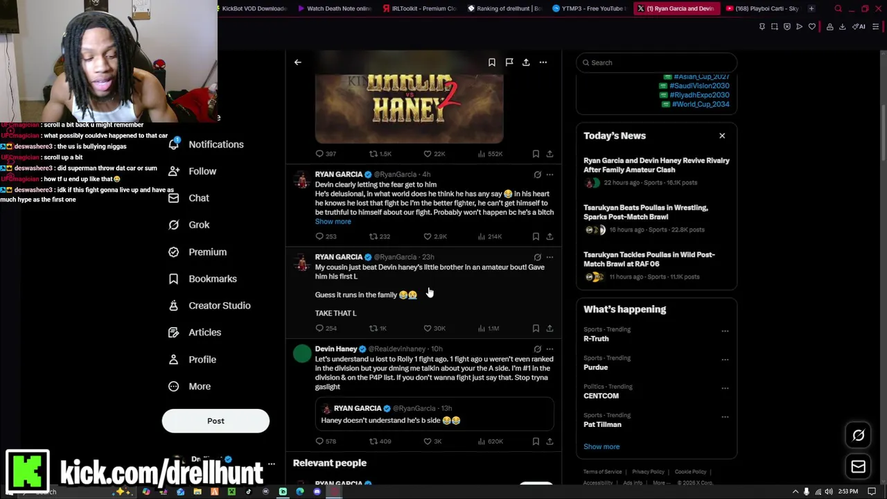View analytics of the 1.1M views post
This screenshot has height=499, width=887.
[x=488, y=329]
